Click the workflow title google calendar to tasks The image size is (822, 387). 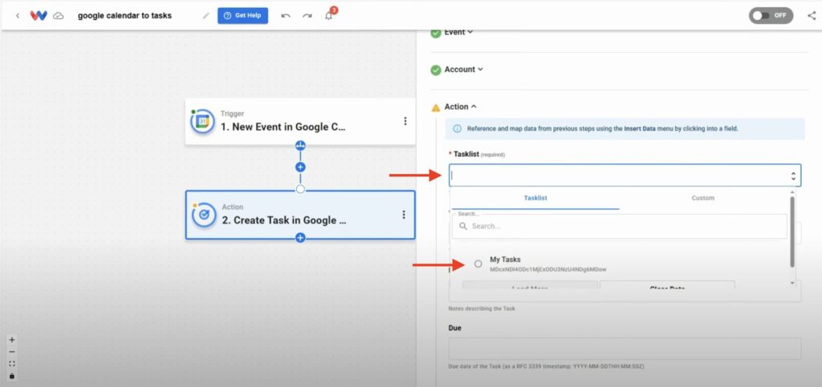pyautogui.click(x=124, y=16)
